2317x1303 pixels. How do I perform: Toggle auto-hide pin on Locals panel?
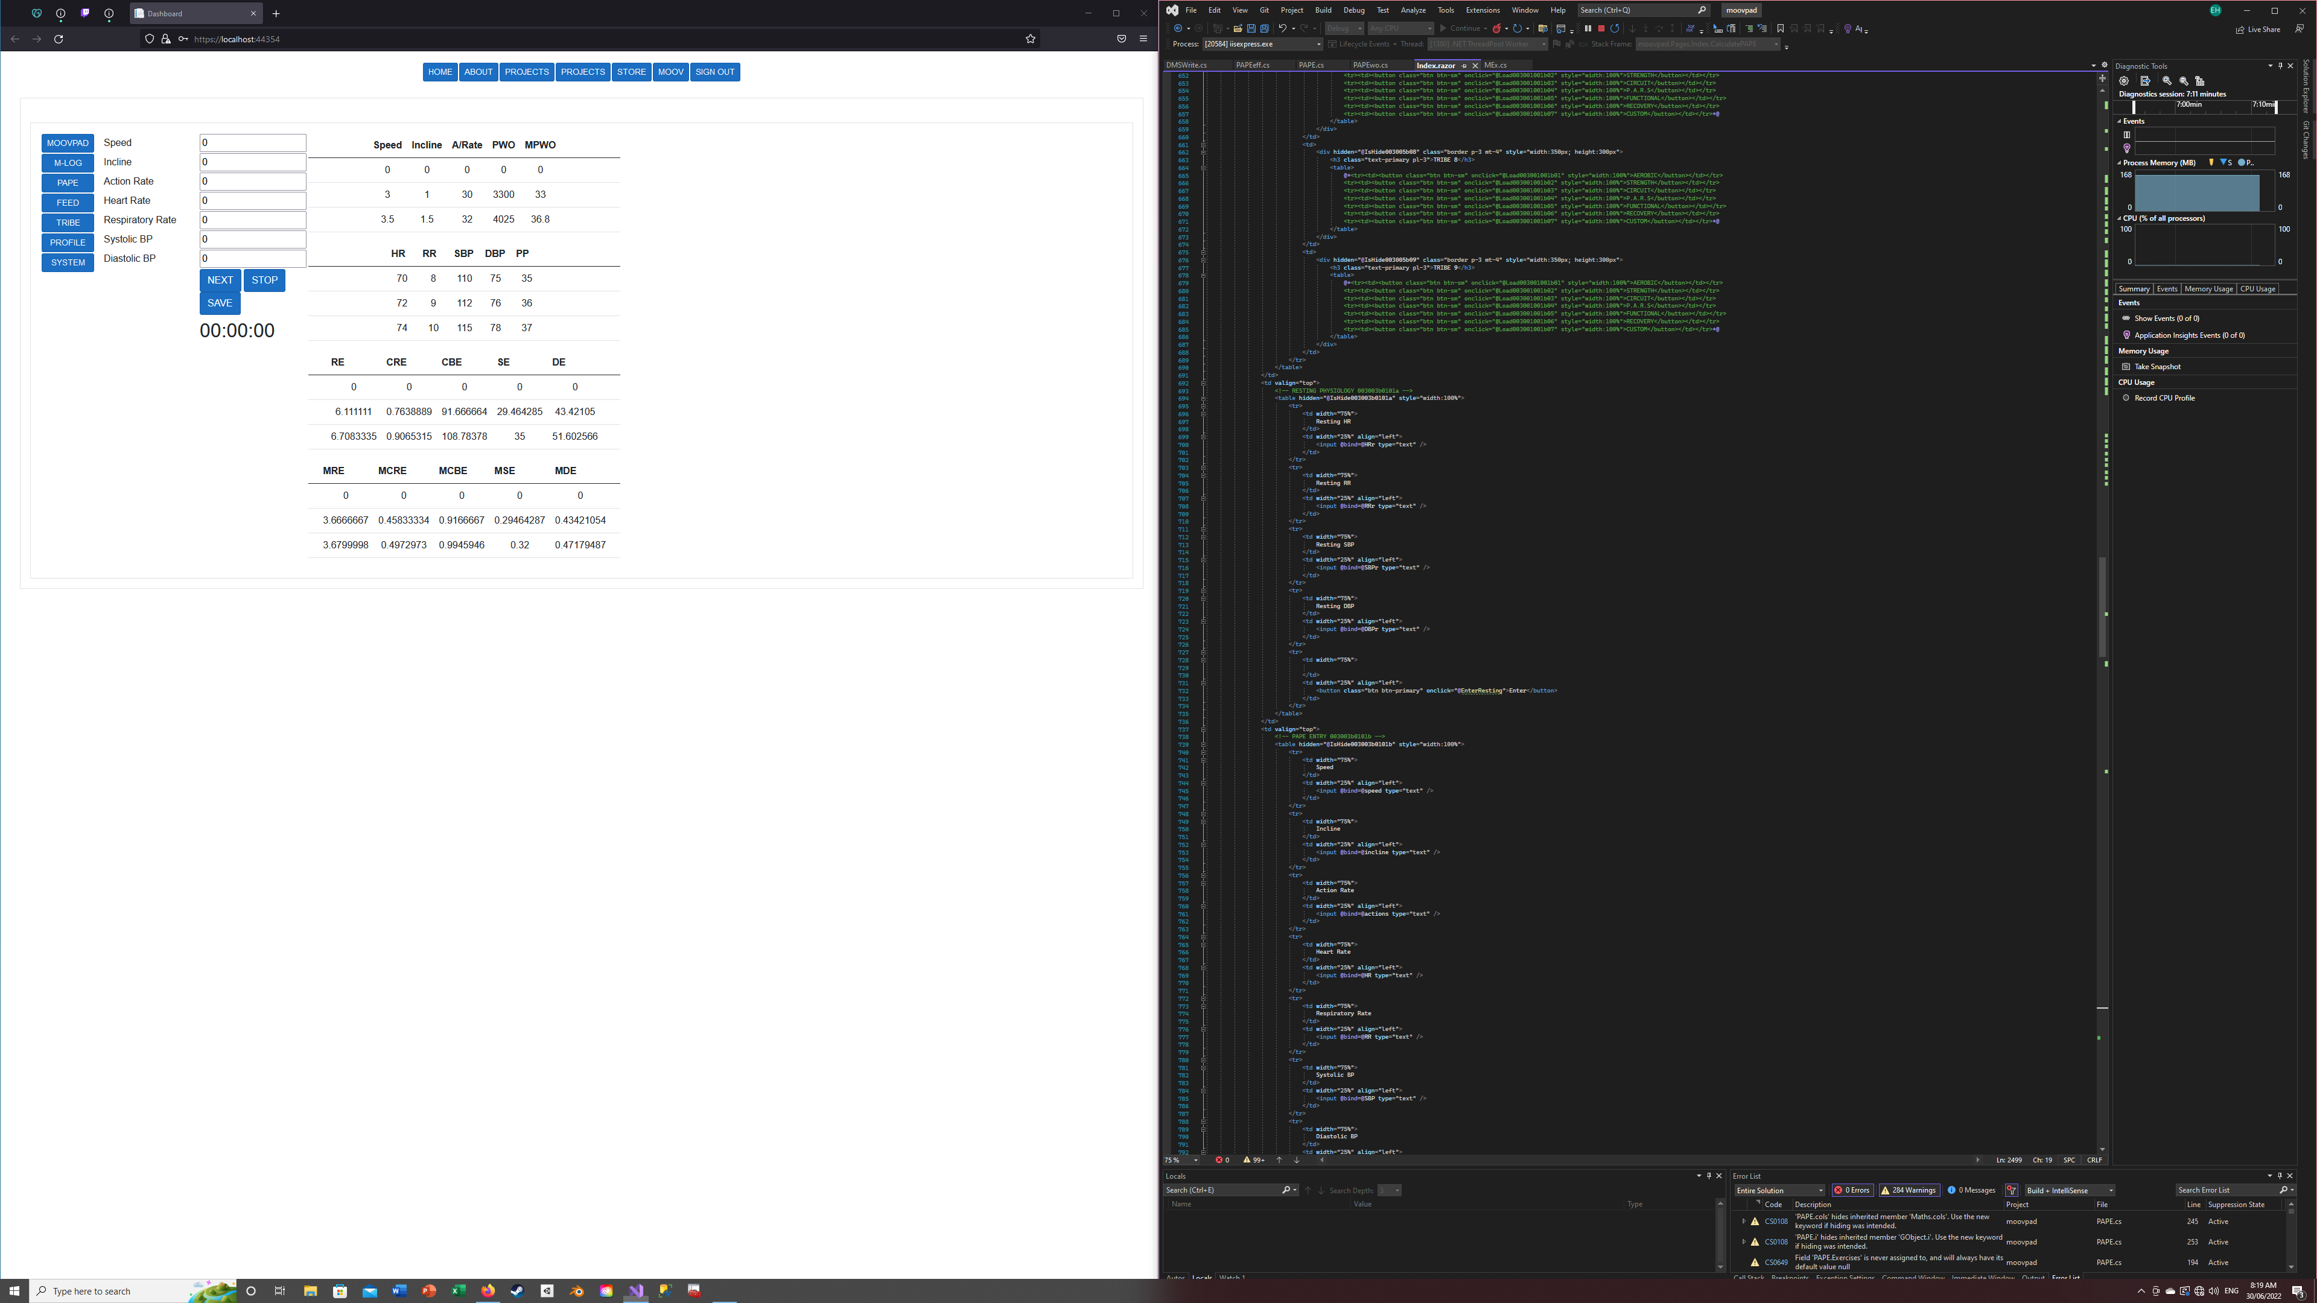[1709, 1175]
